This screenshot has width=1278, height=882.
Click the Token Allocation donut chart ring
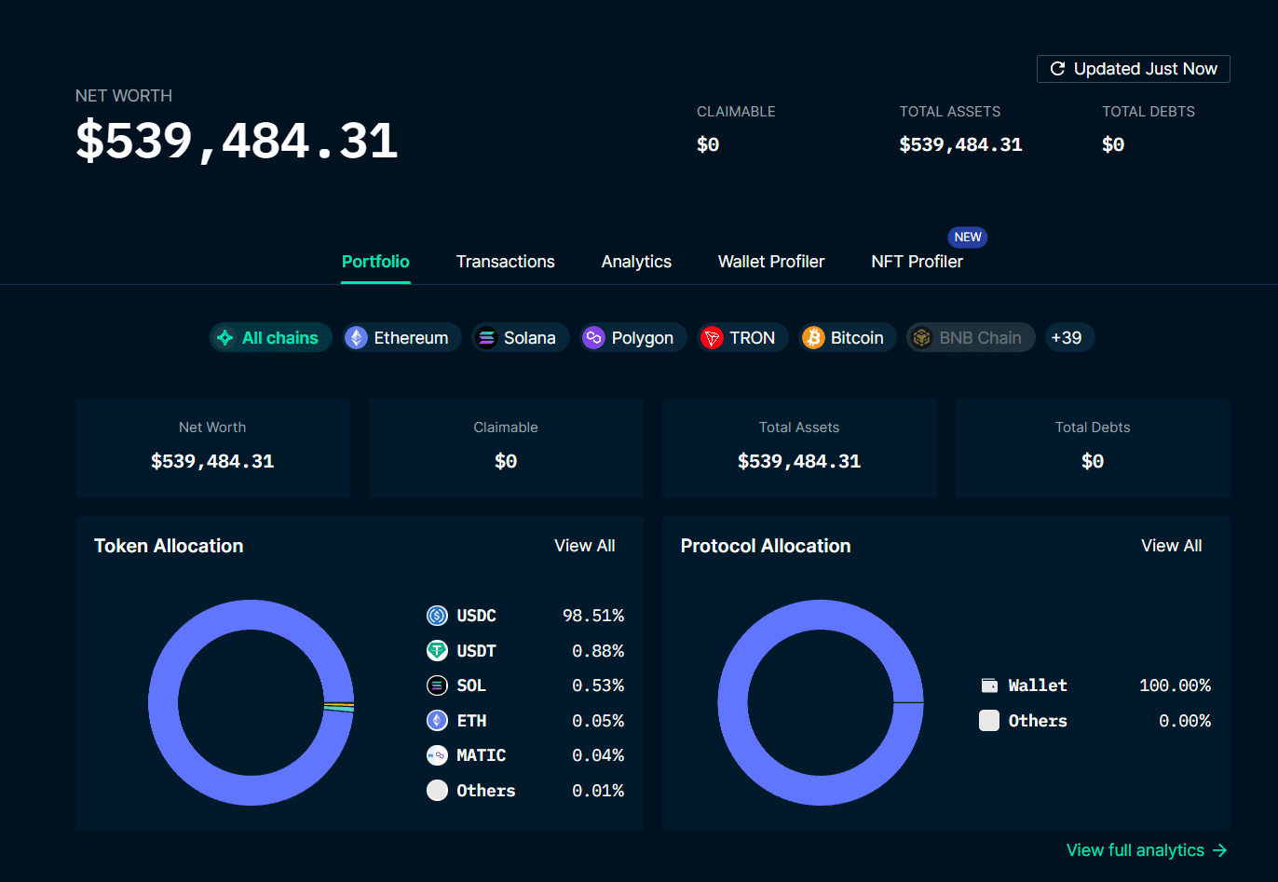point(163,703)
